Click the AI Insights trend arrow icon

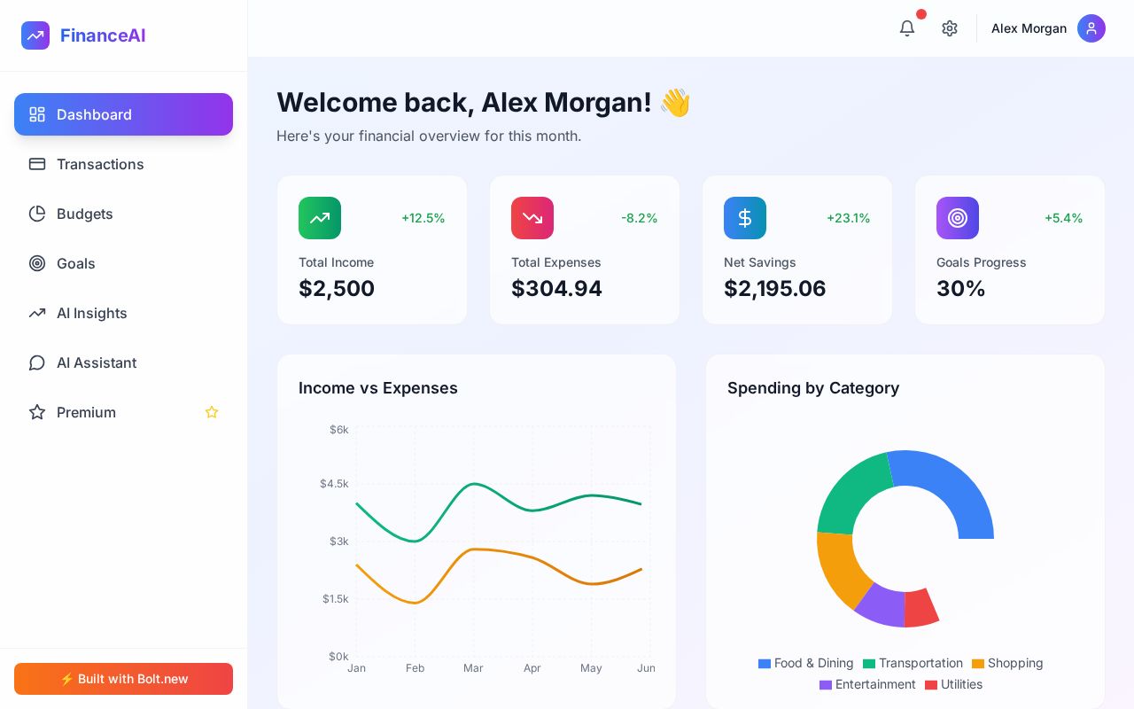coord(37,313)
